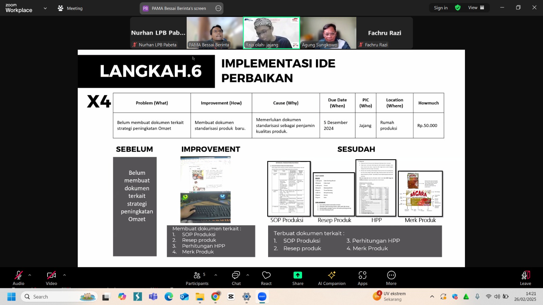Open the Apps panel
543x305 pixels.
362,278
